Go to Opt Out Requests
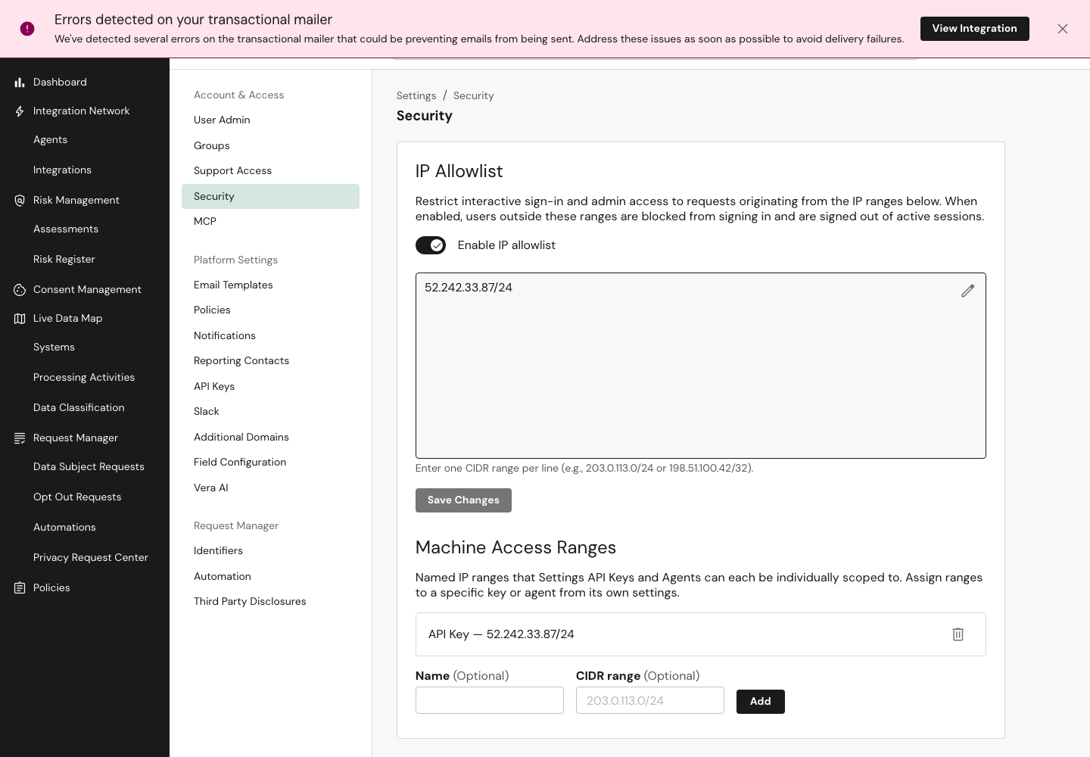 tap(77, 497)
